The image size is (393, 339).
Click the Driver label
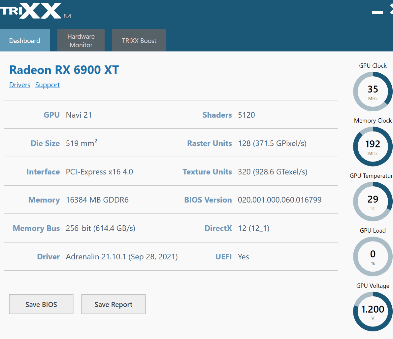click(49, 257)
